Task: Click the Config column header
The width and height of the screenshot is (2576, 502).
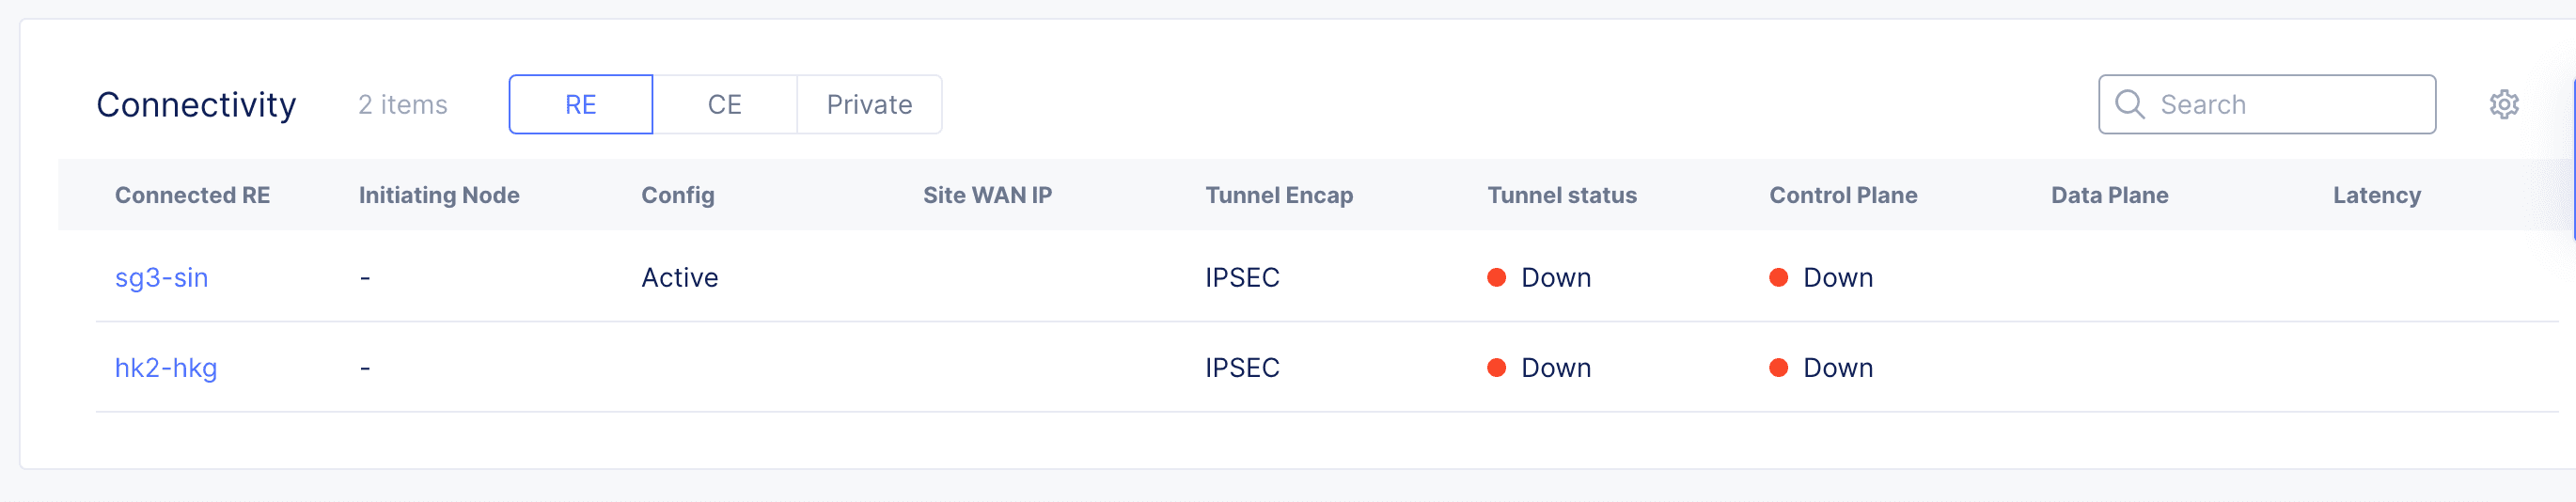Action: [x=677, y=195]
